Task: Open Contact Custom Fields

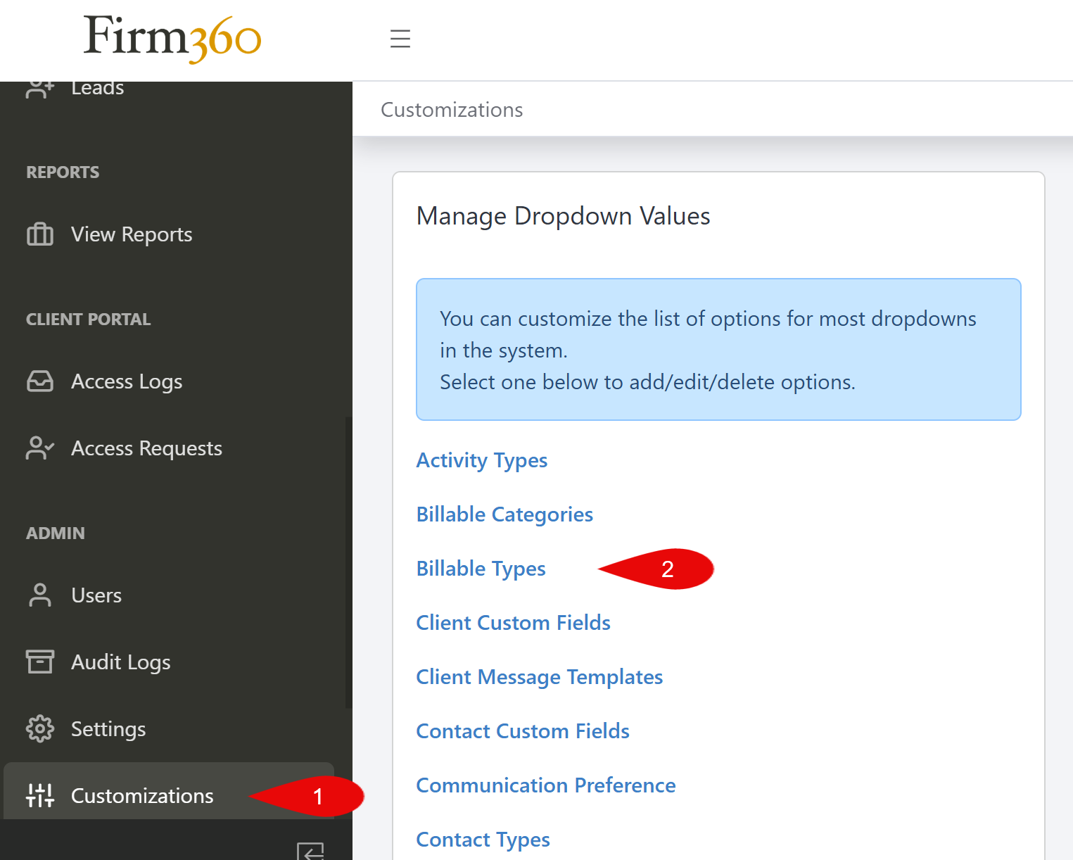Action: click(522, 731)
